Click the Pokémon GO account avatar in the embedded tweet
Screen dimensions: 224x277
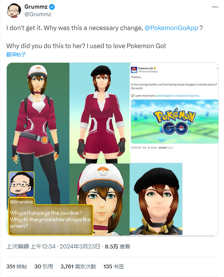134,70
